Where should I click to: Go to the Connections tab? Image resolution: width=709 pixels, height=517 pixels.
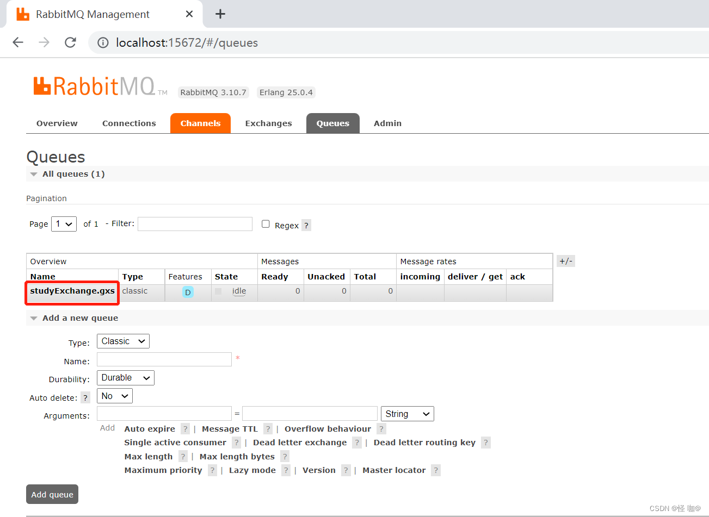click(x=129, y=123)
